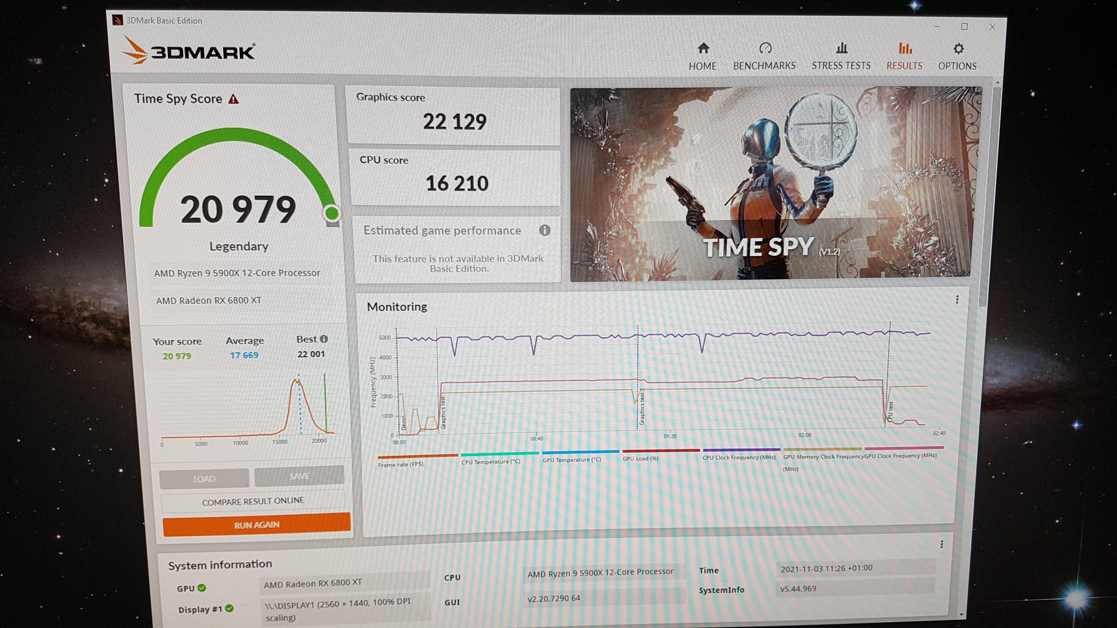Click the GPU green checkmark icon
Image resolution: width=1117 pixels, height=628 pixels.
(202, 588)
